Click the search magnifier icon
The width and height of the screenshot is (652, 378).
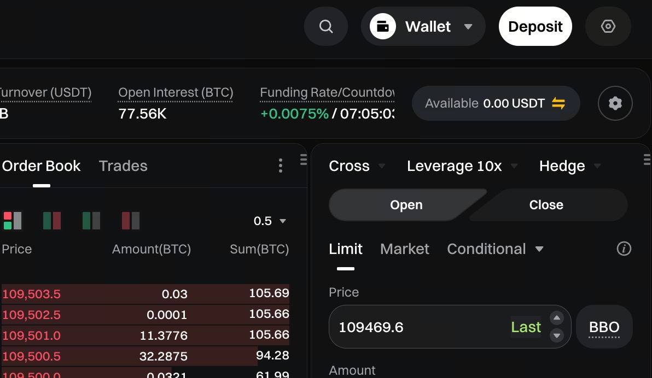pyautogui.click(x=326, y=26)
